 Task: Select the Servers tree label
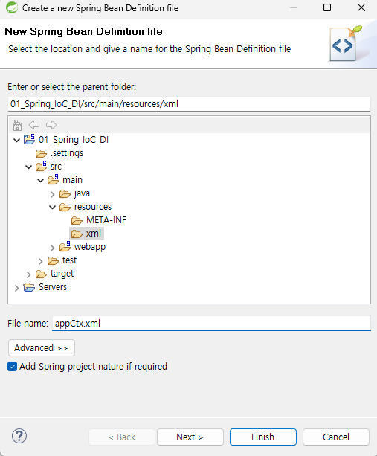point(53,287)
